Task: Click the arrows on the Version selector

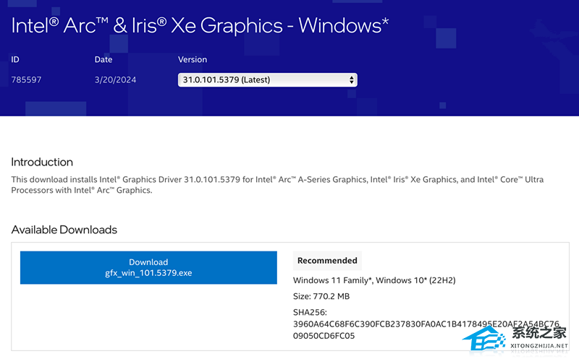Action: pyautogui.click(x=352, y=79)
